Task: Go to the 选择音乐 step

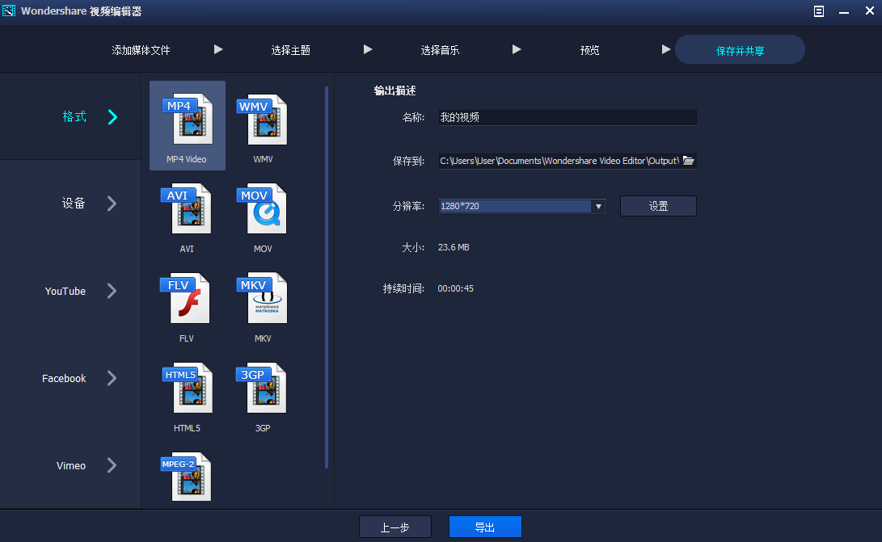Action: coord(440,50)
